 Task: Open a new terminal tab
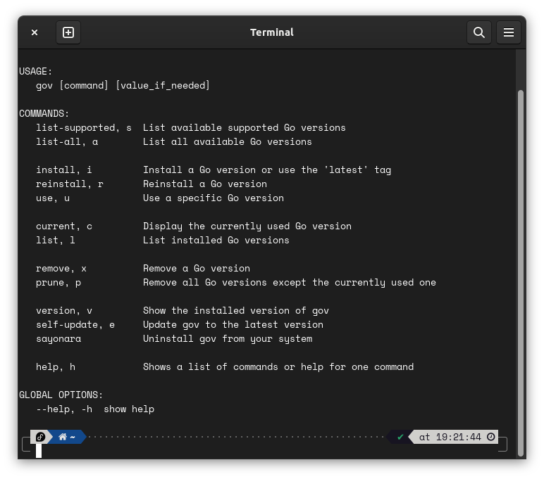coord(68,32)
